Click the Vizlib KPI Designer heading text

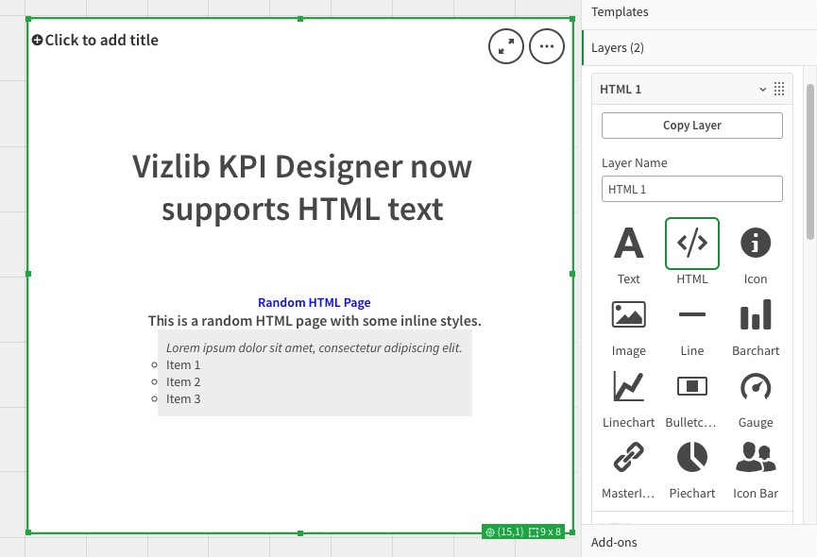[302, 188]
